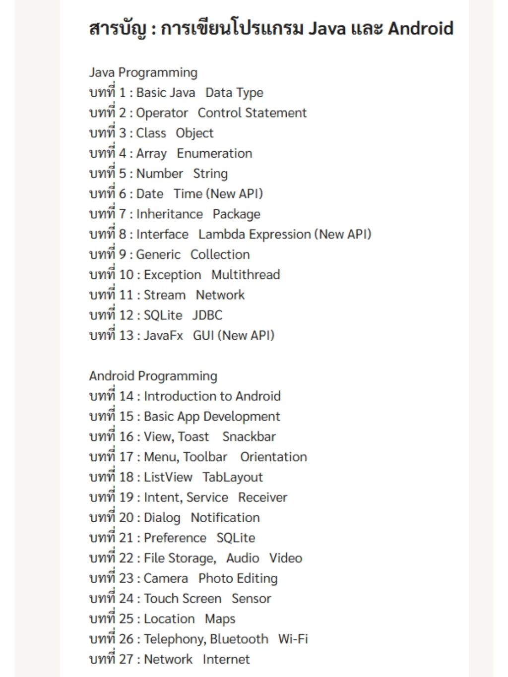Click chapter 18 ListView TabLayout entry
Viewport: 508px width, 677px height.
pyautogui.click(x=176, y=477)
